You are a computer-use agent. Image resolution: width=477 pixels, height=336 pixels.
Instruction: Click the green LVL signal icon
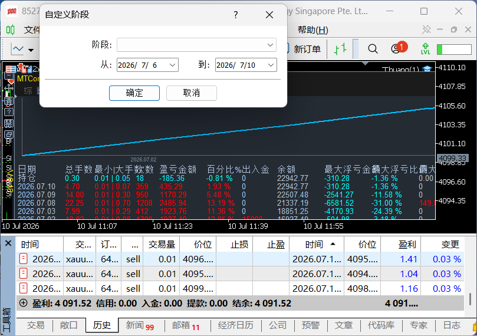[425, 49]
